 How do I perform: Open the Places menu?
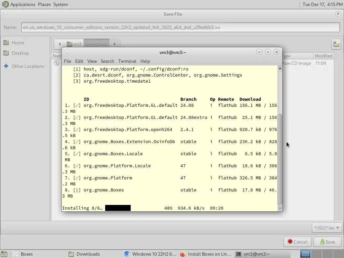point(44,4)
